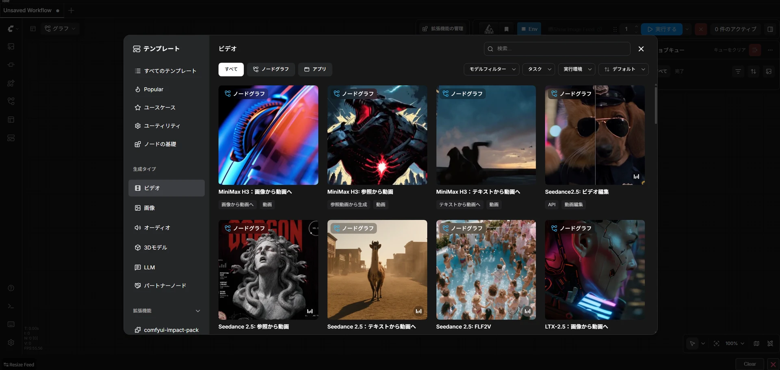Open the デフォルト sort dropdown
The image size is (780, 370).
click(624, 69)
